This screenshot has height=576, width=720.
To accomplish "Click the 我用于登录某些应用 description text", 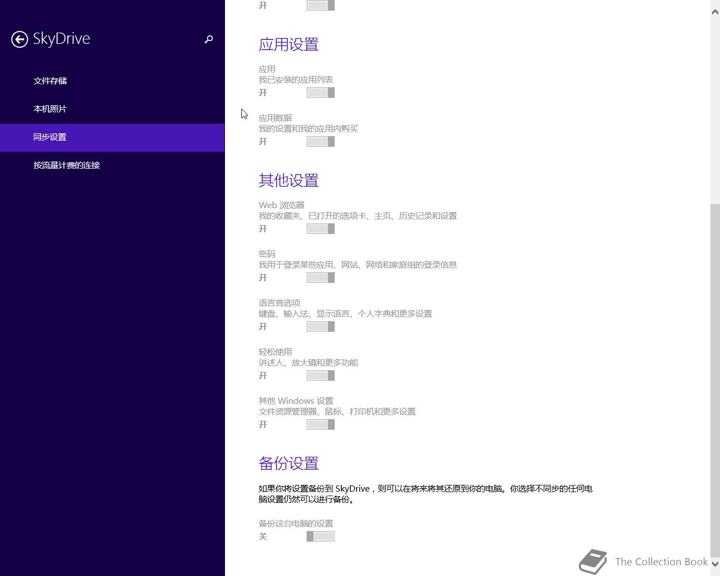I will (358, 265).
